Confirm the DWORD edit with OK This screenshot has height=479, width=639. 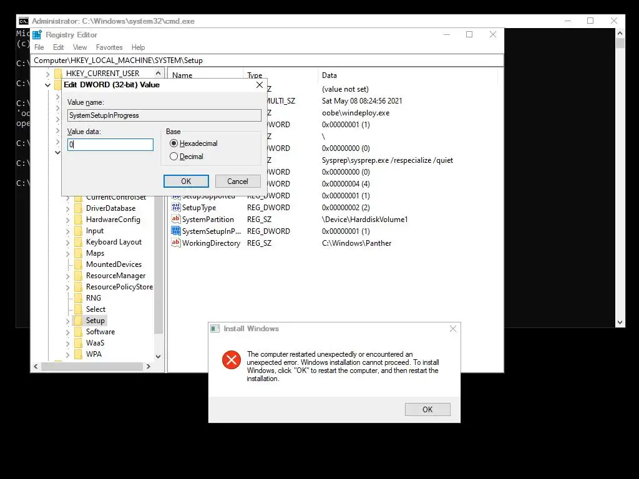point(186,181)
